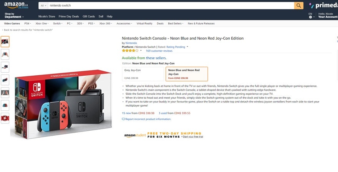Select the first product image thumbnail
The image size is (338, 172).
tap(5, 41)
